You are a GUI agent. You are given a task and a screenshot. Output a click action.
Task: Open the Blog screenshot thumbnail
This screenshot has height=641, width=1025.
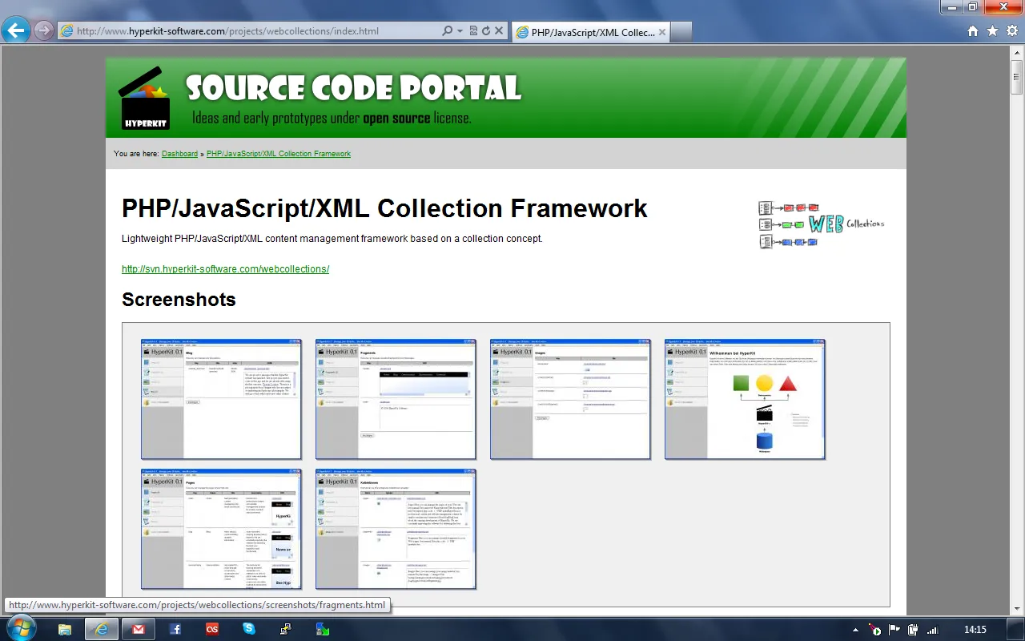pos(221,399)
